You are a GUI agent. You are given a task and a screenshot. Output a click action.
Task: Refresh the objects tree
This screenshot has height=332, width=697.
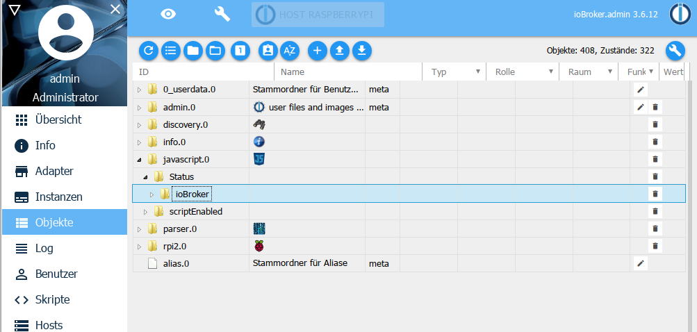tap(149, 51)
